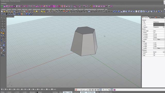Viewport: 165px width, 93px height.
Task: Enable the Tan object snap checkbox
Action: point(29,89)
